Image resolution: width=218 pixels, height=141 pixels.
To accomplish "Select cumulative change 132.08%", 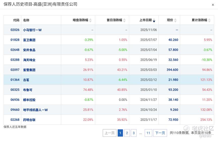I will pos(206,110).
